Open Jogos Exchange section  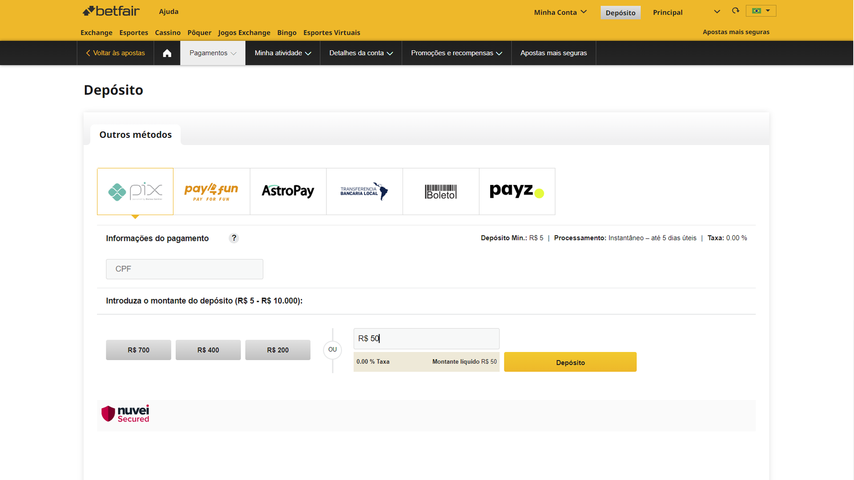[244, 32]
